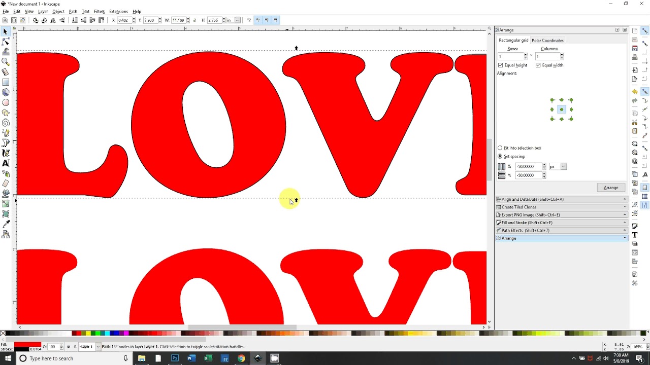This screenshot has height=365, width=650.
Task: Click the Arrange button
Action: point(611,188)
